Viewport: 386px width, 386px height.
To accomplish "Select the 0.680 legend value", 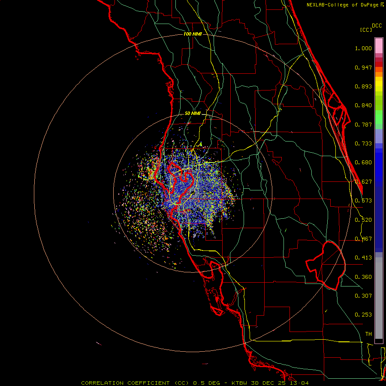I will (x=363, y=163).
